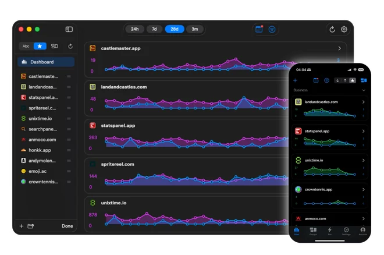The image size is (384, 255).
Task: Tap the filter circle icon on the phone
Action: [326, 80]
